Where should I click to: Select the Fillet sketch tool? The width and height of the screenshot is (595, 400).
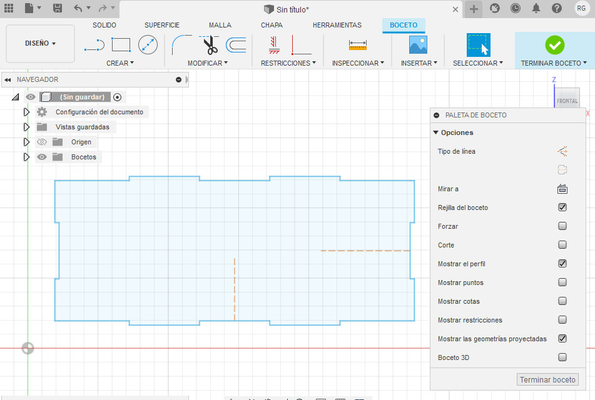[x=182, y=45]
